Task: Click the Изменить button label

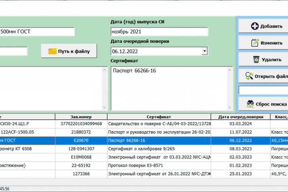Action: pos(271,43)
